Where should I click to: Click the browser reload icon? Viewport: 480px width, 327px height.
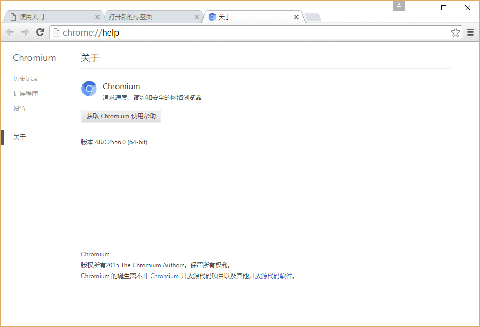click(40, 32)
